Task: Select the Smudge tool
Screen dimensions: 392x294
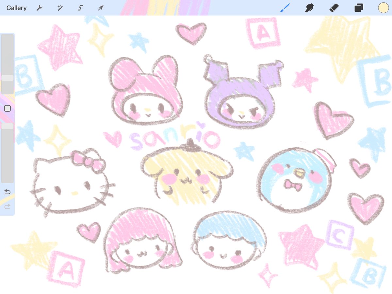Action: (309, 8)
